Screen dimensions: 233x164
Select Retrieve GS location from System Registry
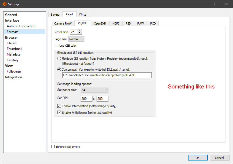coord(59,59)
